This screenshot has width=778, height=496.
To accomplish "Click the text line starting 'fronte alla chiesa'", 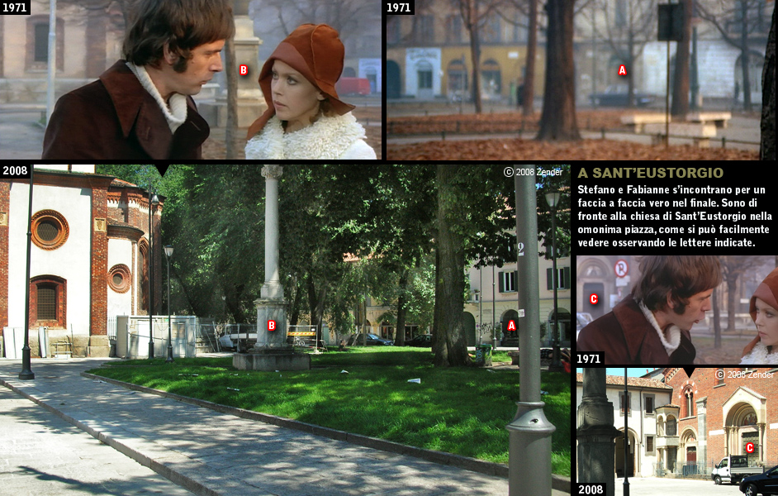I will [x=675, y=216].
